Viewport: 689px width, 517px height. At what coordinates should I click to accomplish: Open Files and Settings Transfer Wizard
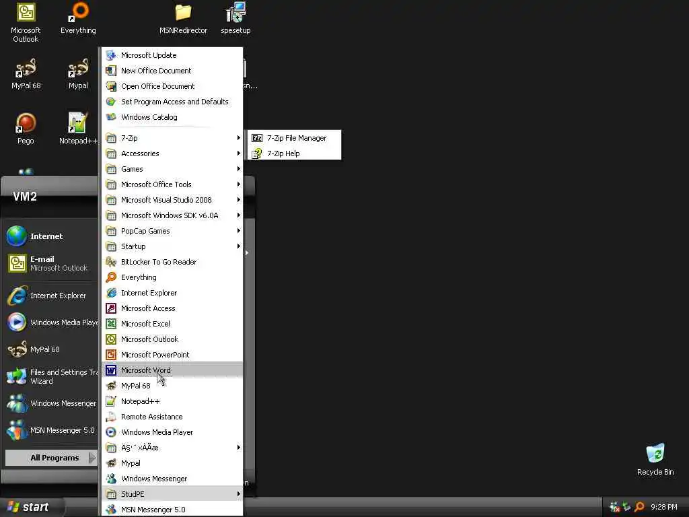pos(51,377)
